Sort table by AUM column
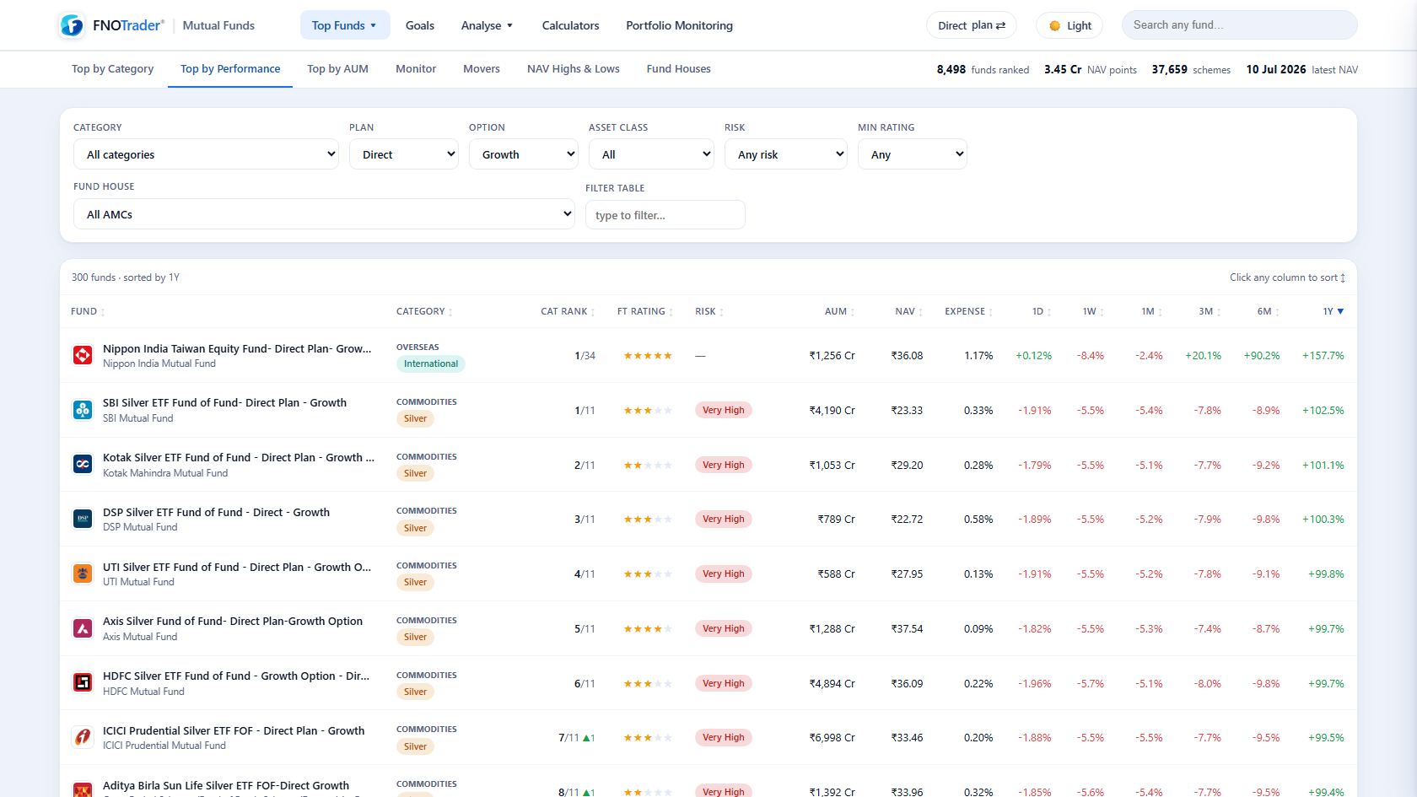The image size is (1417, 797). point(839,311)
